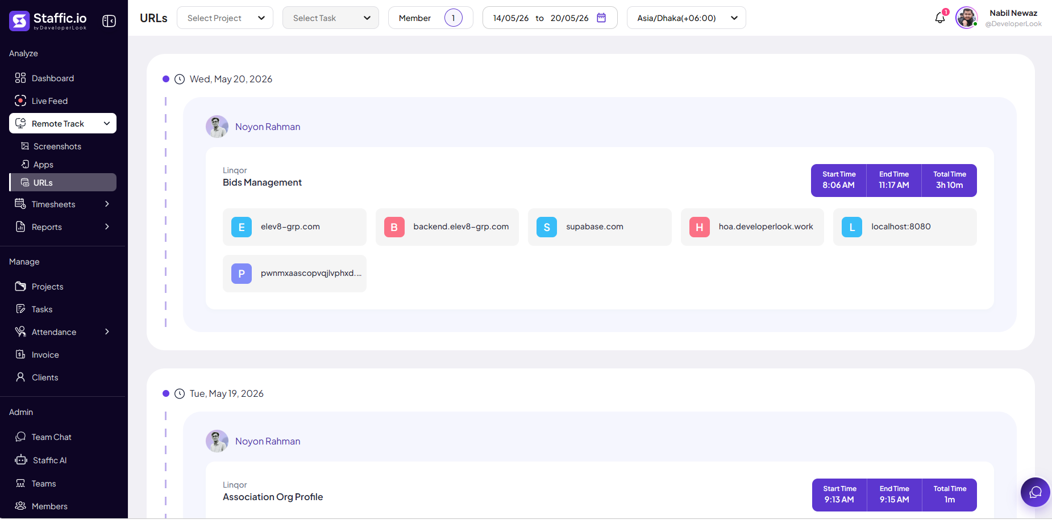Click the Reports document icon

[20, 227]
